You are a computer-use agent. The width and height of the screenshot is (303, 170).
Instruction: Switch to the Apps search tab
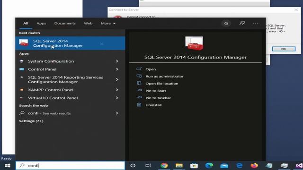[41, 23]
